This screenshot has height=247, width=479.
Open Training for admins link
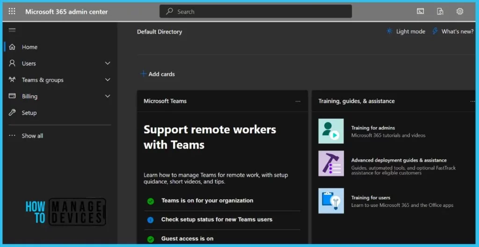[373, 128]
